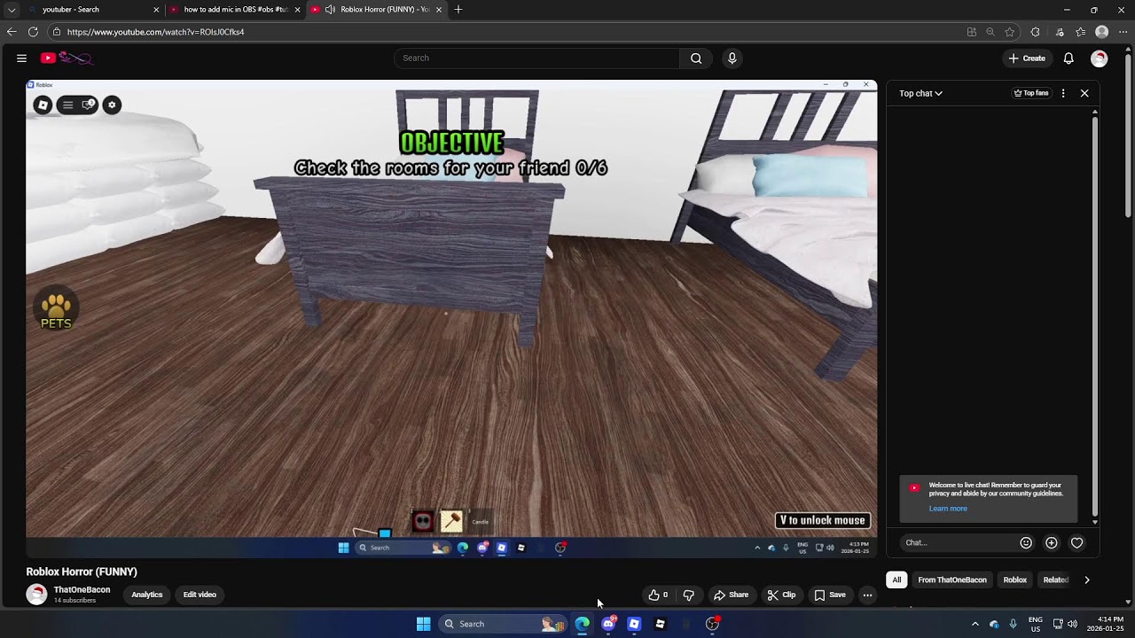The height and width of the screenshot is (638, 1135).
Task: Open the Favorites list icon
Action: click(1080, 32)
